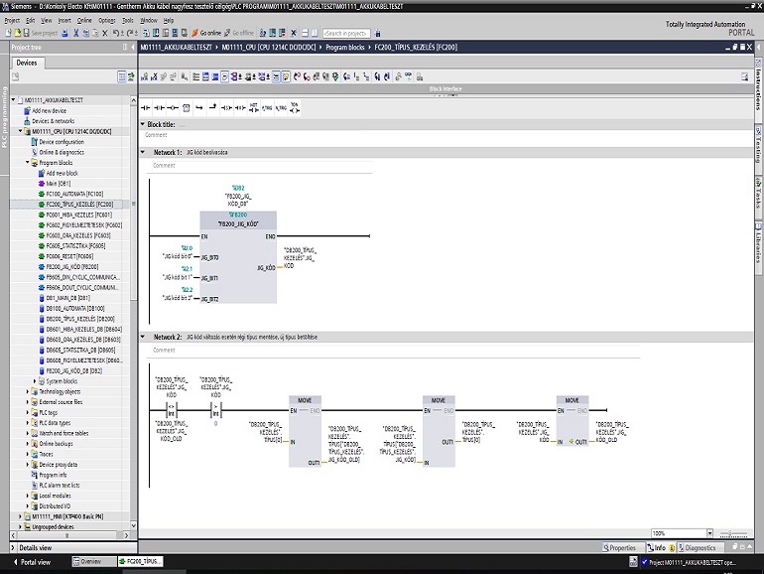764x574 pixels.
Task: Toggle network comments display button
Action: coord(276,76)
